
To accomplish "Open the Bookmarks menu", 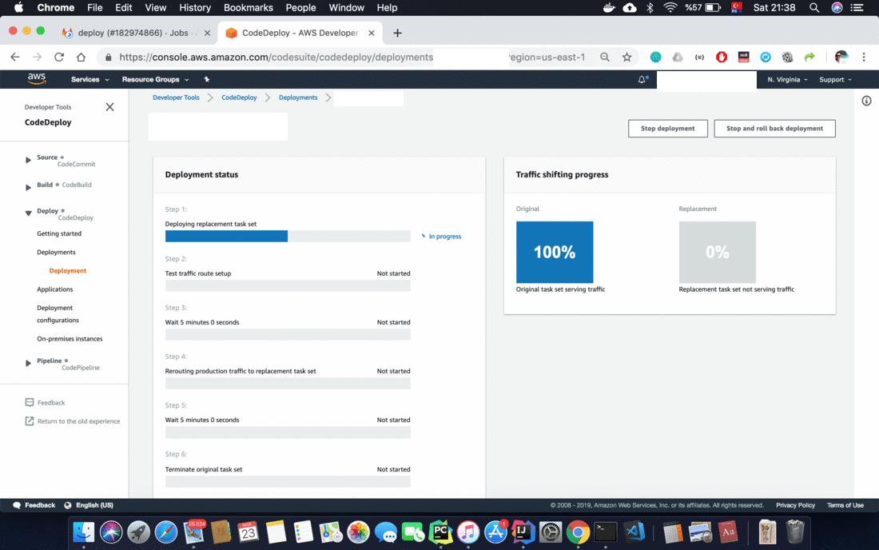I will pyautogui.click(x=249, y=8).
